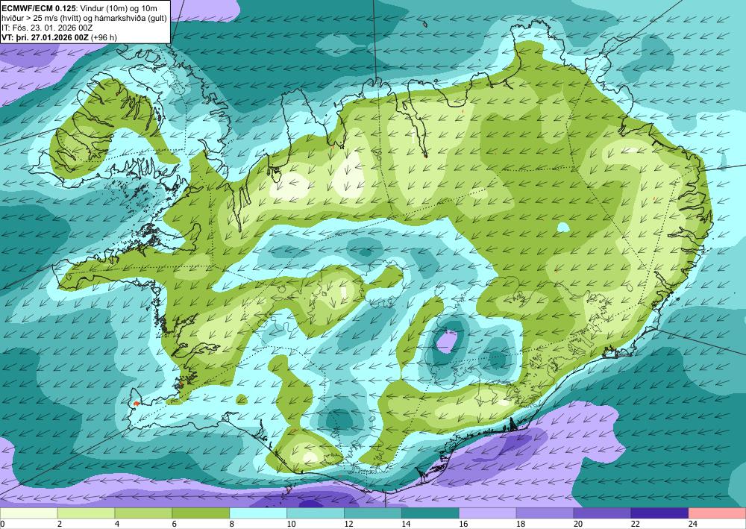Select the 4–6 m/s green legend swatch
746x529 pixels.
(143, 513)
